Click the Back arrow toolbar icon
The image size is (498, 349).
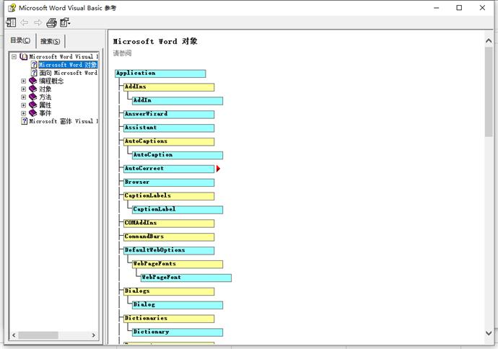[24, 22]
